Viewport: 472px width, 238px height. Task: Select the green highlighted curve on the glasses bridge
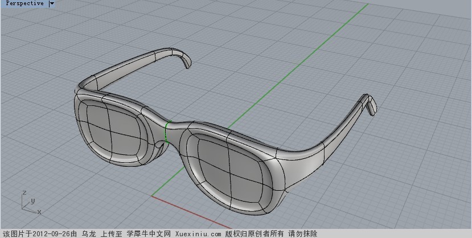tap(167, 132)
